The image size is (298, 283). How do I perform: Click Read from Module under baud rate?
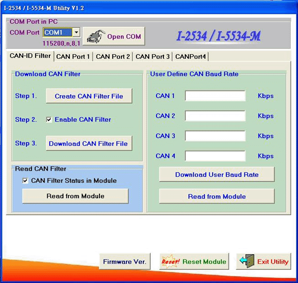217,197
